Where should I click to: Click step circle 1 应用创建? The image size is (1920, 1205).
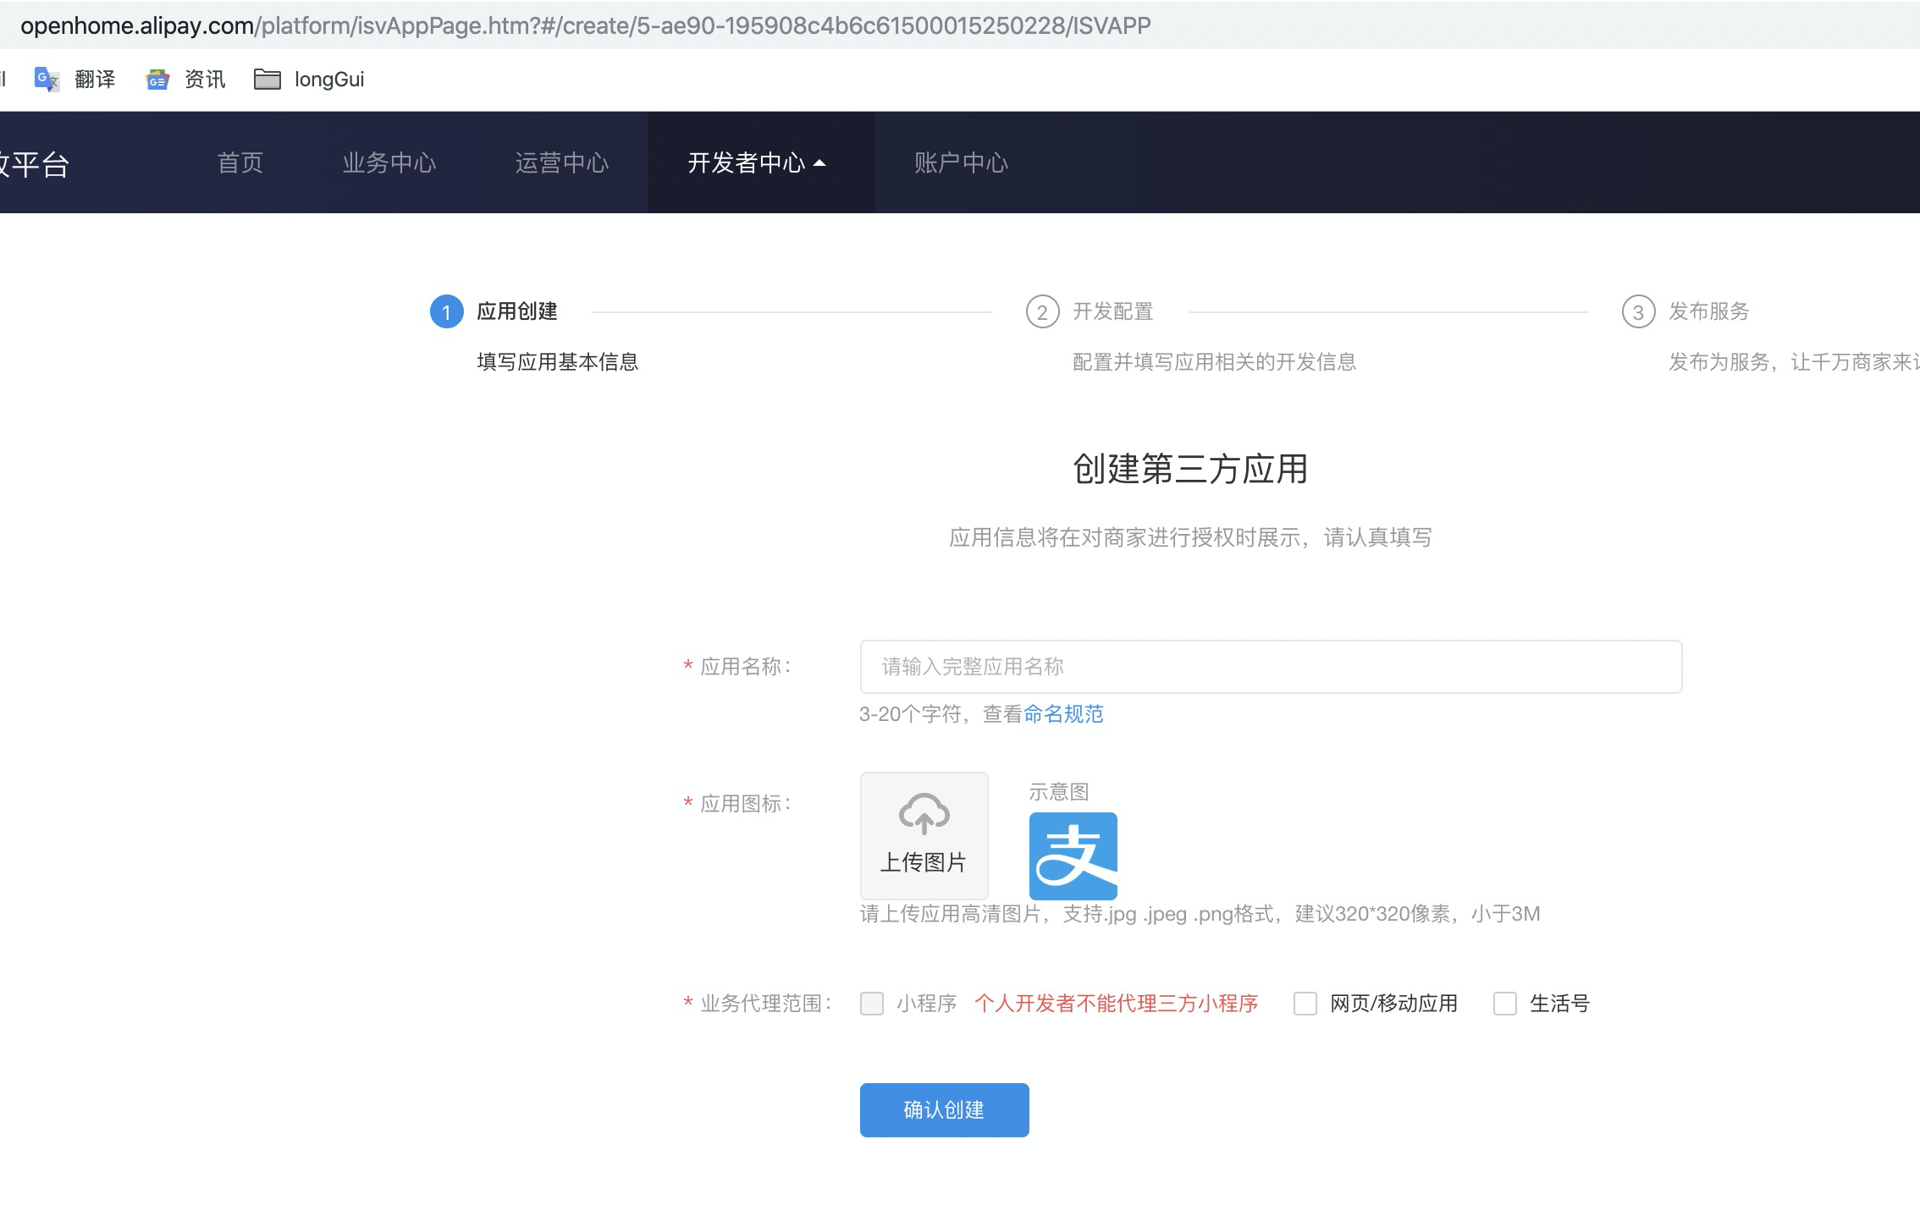point(445,311)
